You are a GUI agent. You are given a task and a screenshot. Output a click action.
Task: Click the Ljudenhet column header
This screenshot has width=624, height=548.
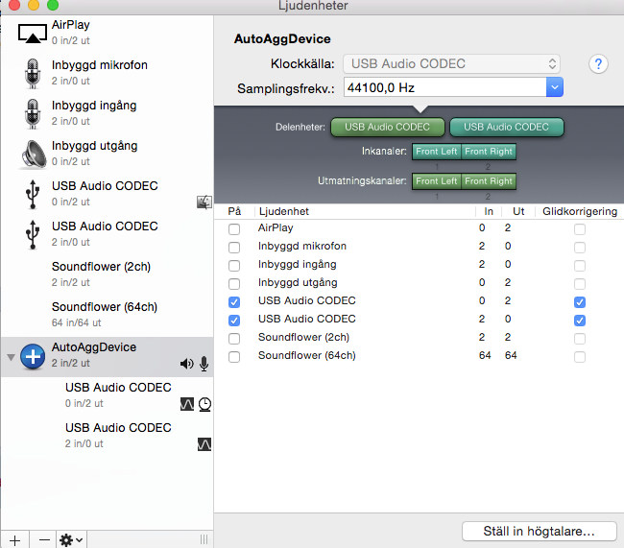[364, 211]
